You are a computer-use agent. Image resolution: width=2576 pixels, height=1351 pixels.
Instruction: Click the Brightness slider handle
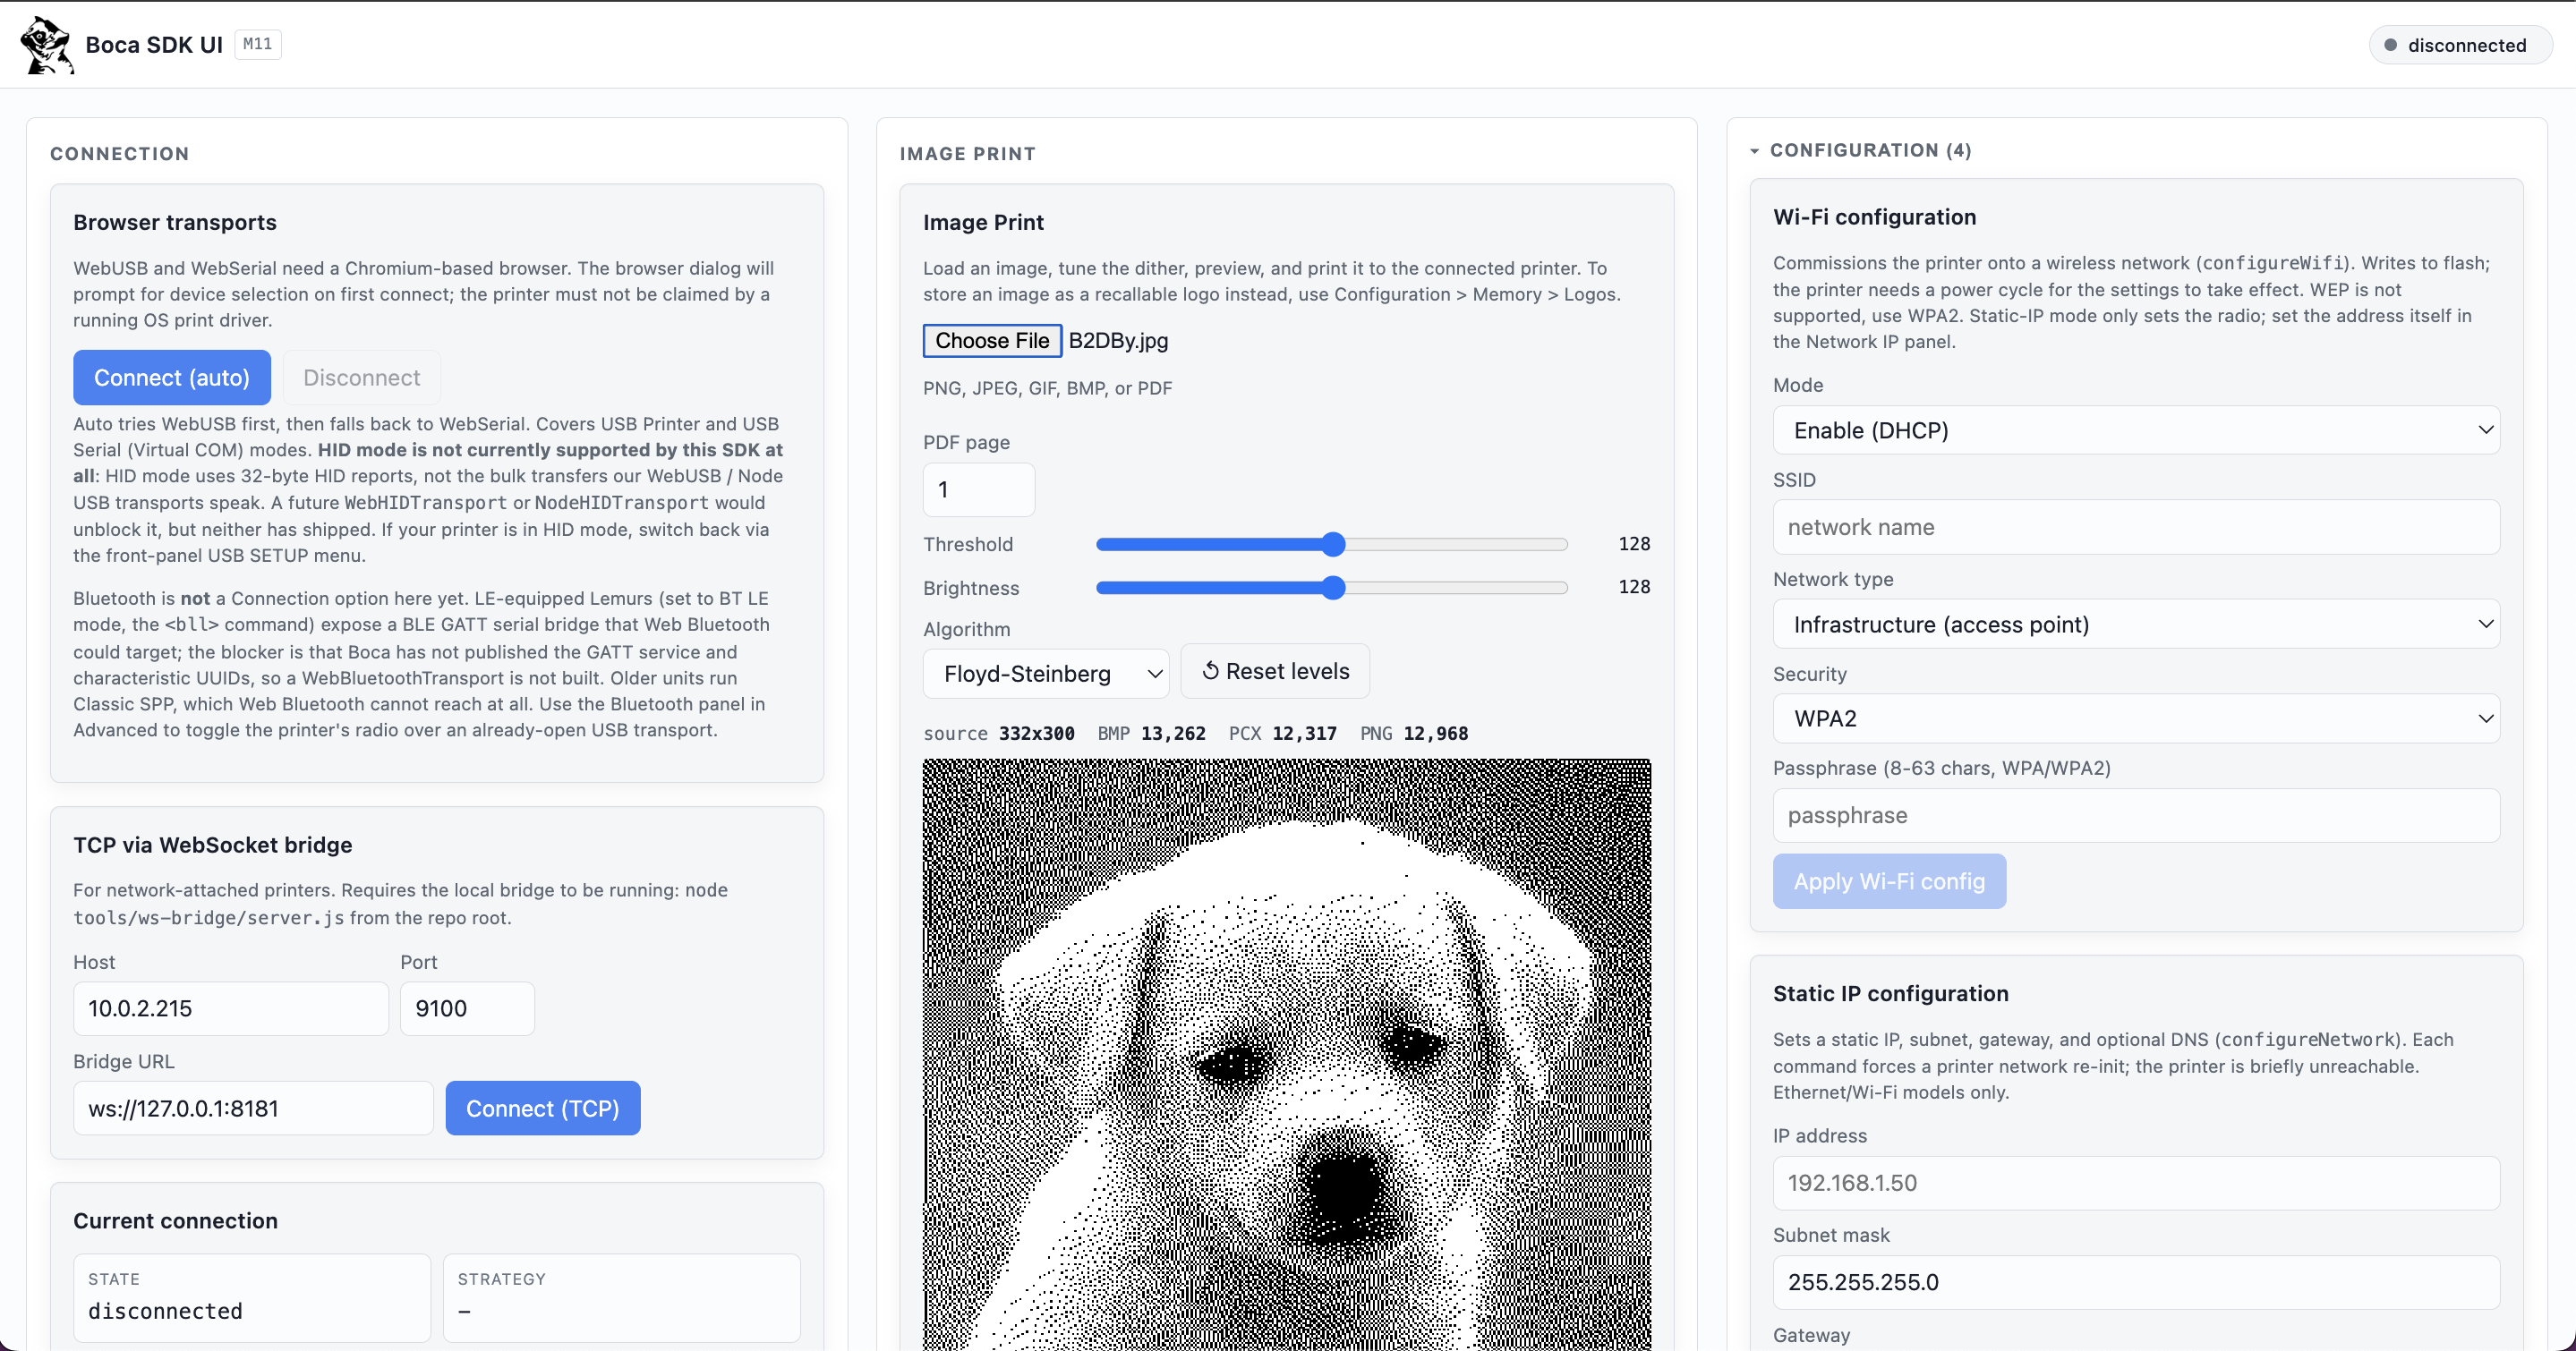[1333, 588]
